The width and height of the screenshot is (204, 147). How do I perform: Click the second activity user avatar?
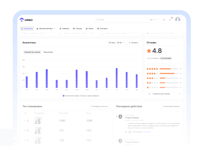point(120,141)
